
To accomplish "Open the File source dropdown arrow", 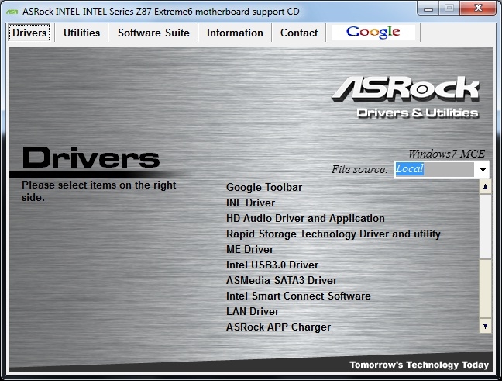I will 483,169.
